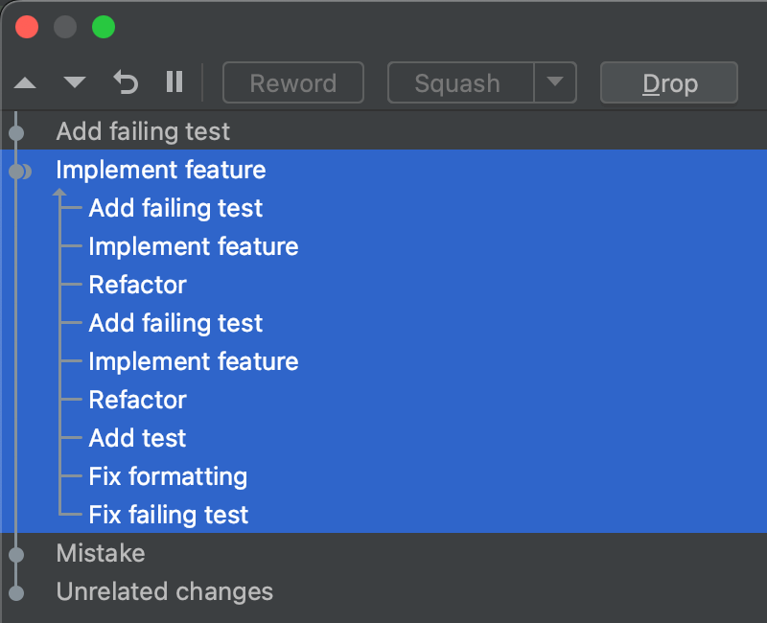Screen dimensions: 767x623
Task: Click the Reword button
Action: tap(292, 82)
